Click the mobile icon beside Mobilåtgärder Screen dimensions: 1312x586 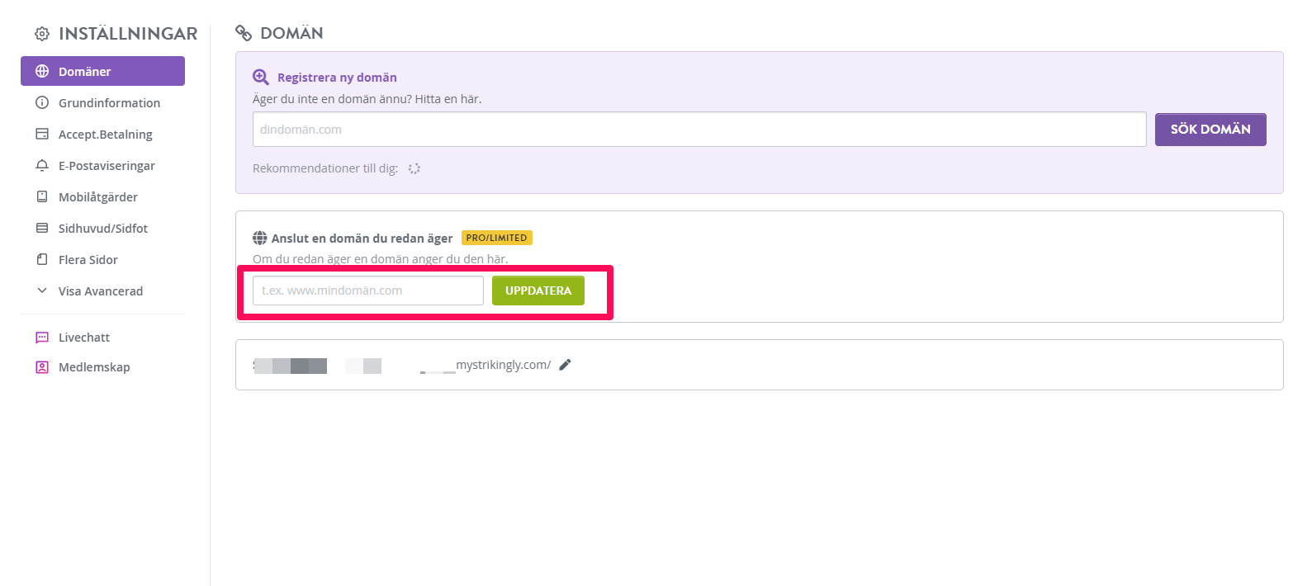click(42, 197)
